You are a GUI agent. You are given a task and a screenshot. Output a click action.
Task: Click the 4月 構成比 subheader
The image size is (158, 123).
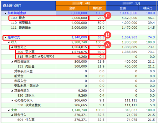(x=97, y=8)
